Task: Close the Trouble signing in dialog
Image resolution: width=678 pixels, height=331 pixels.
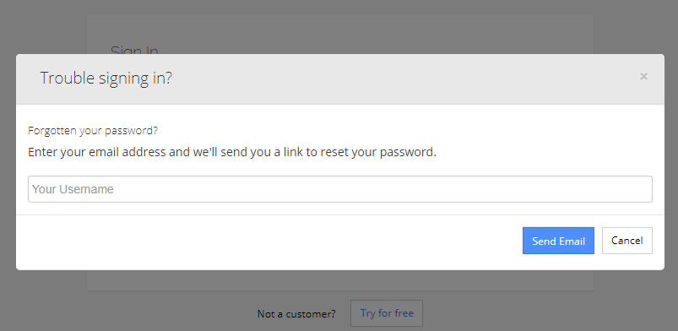Action: coord(643,77)
